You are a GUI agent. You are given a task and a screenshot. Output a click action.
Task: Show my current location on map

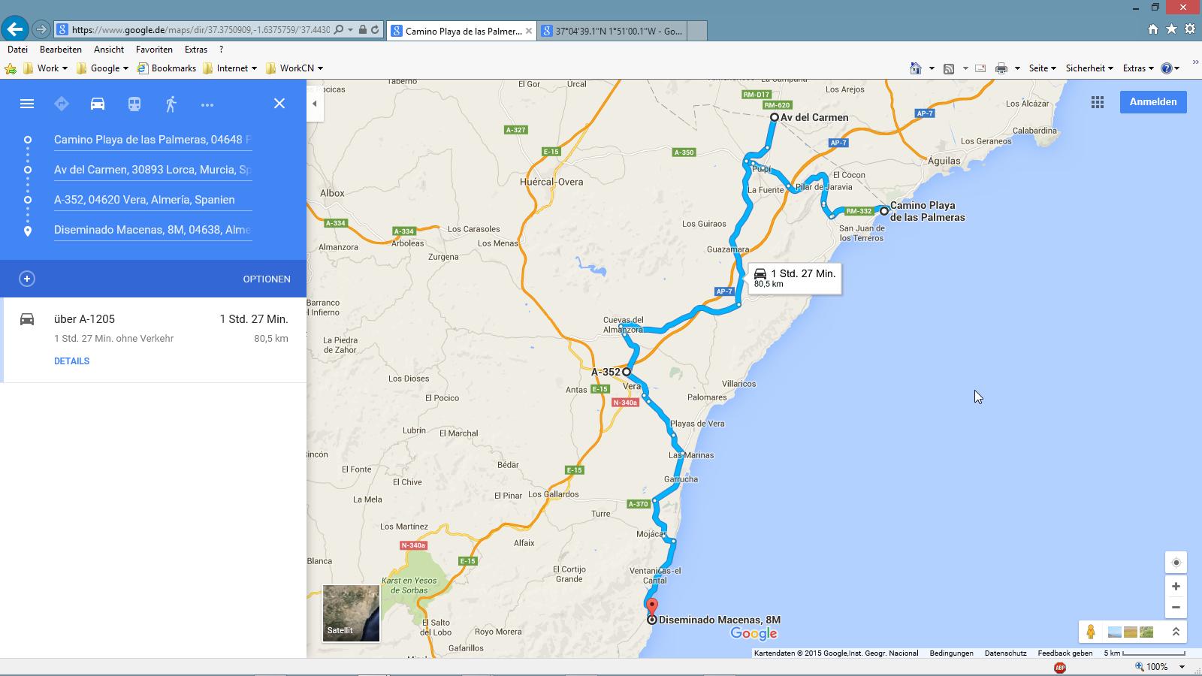[1176, 563]
